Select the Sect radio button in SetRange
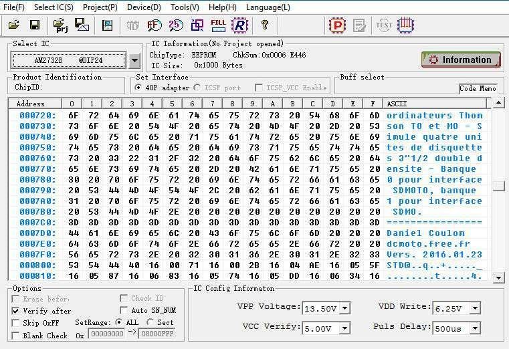This screenshot has height=349, width=509. pyautogui.click(x=151, y=322)
